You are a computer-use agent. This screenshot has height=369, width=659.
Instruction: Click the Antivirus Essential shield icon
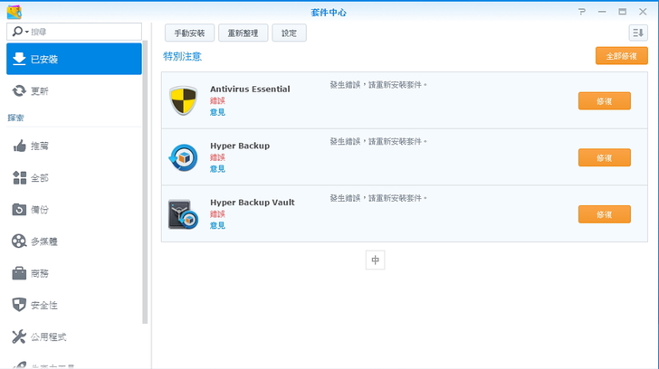(x=183, y=100)
